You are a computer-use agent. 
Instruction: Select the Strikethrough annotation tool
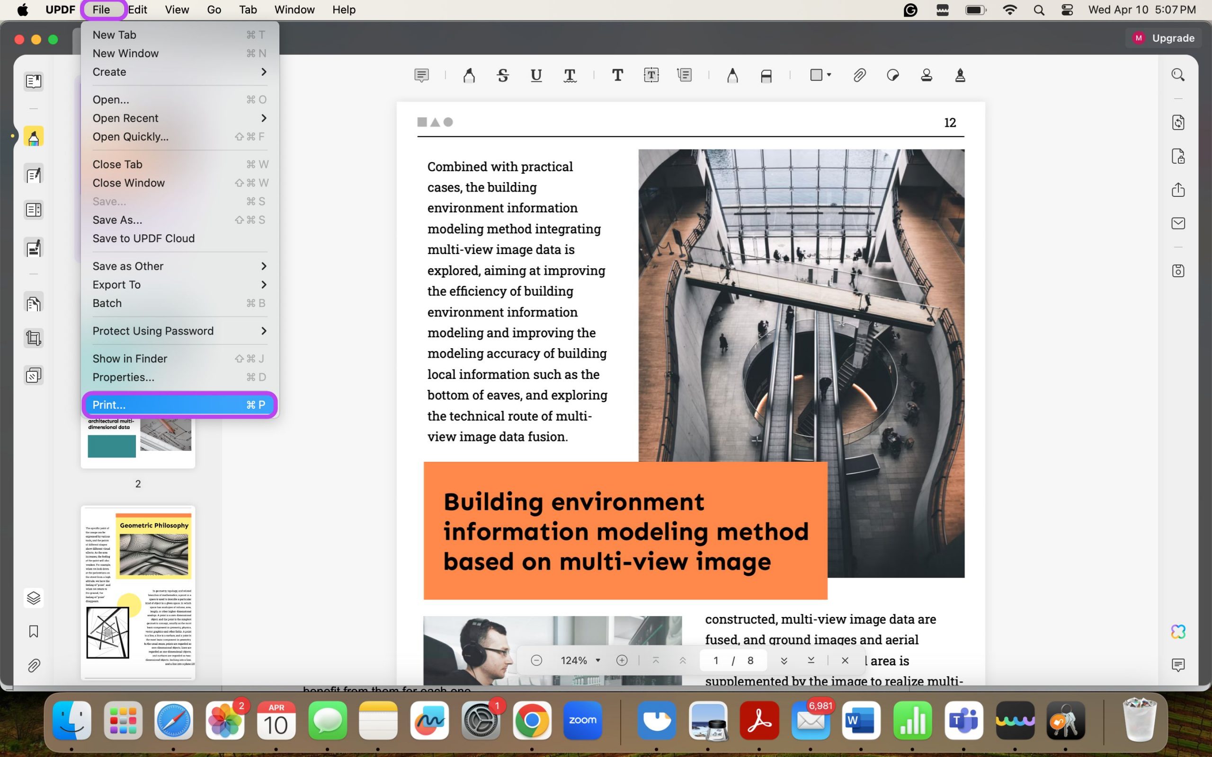pos(503,75)
